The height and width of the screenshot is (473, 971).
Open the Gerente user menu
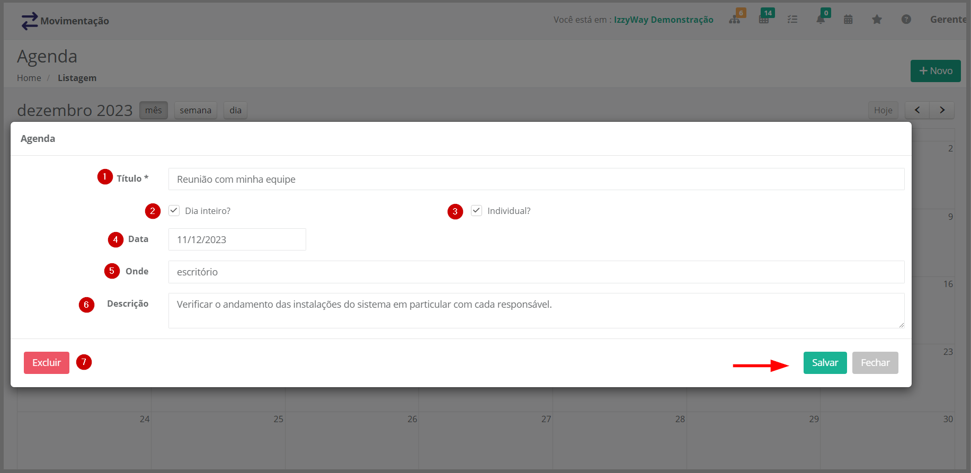(948, 20)
